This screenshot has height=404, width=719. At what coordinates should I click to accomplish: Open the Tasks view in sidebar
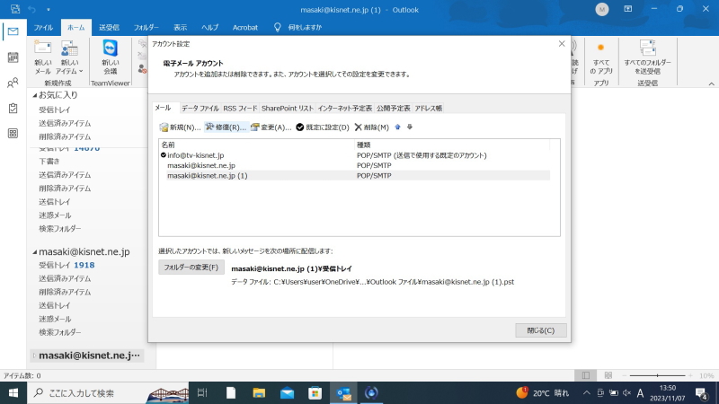pos(13,108)
